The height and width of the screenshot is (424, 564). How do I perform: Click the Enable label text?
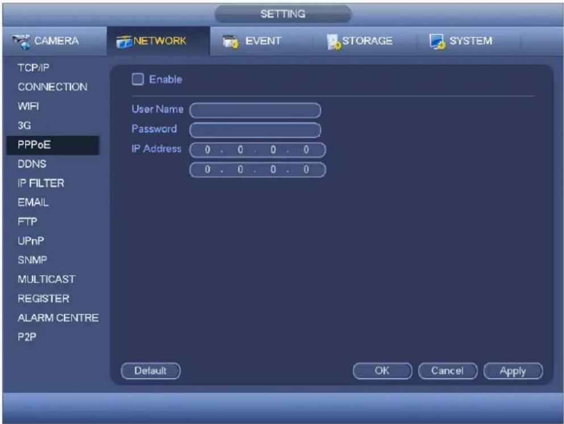click(x=165, y=79)
